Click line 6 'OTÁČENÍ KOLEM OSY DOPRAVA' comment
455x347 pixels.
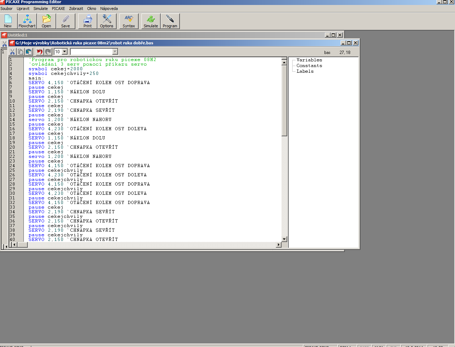click(108, 83)
